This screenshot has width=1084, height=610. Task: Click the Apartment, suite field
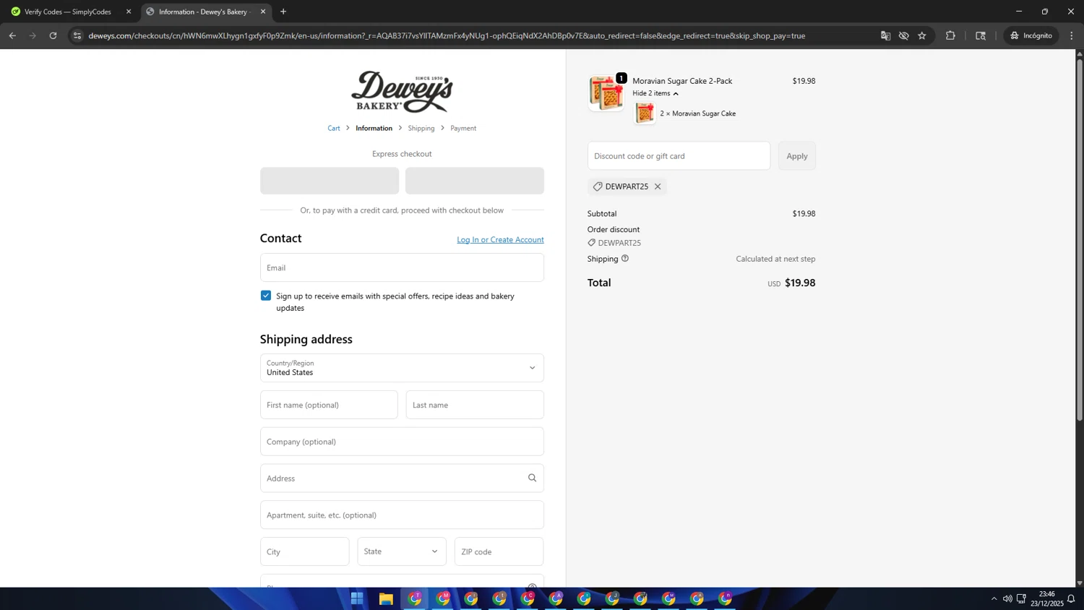402,515
